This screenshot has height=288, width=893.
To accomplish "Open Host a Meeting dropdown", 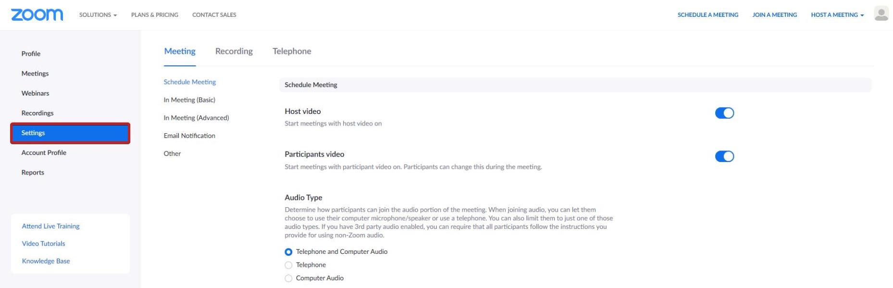I will click(x=837, y=15).
